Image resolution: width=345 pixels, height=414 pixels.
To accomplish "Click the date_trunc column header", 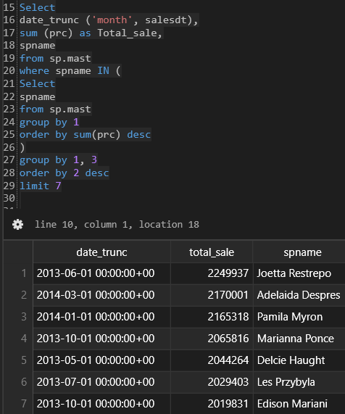I will (102, 252).
